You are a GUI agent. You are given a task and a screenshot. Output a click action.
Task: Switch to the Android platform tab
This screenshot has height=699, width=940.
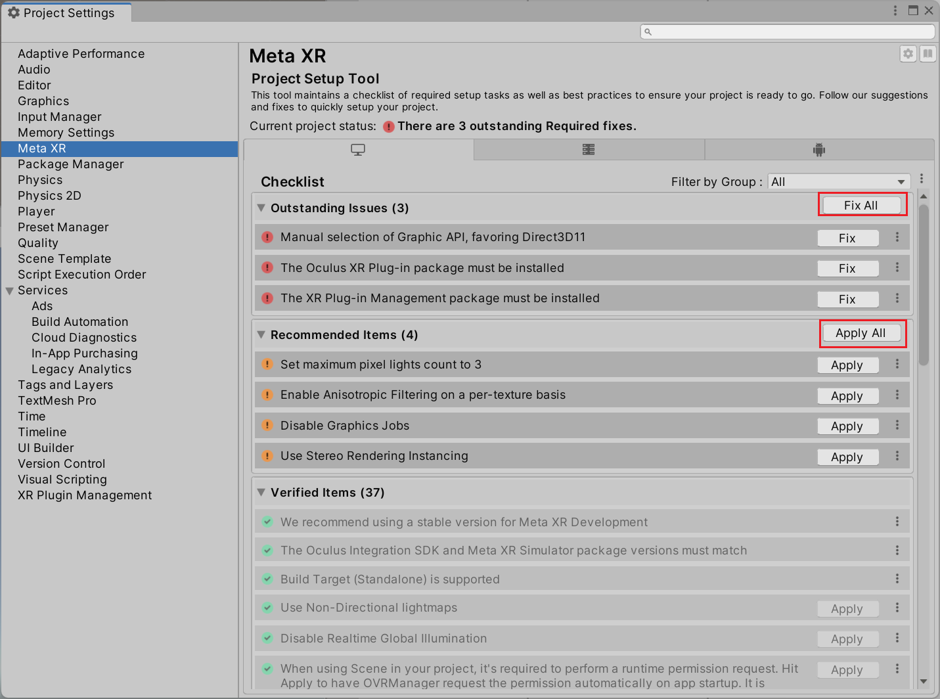pyautogui.click(x=819, y=150)
